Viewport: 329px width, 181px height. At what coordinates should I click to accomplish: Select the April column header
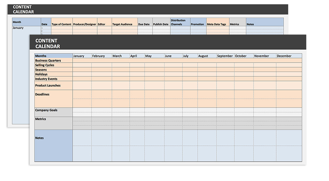tap(137, 56)
